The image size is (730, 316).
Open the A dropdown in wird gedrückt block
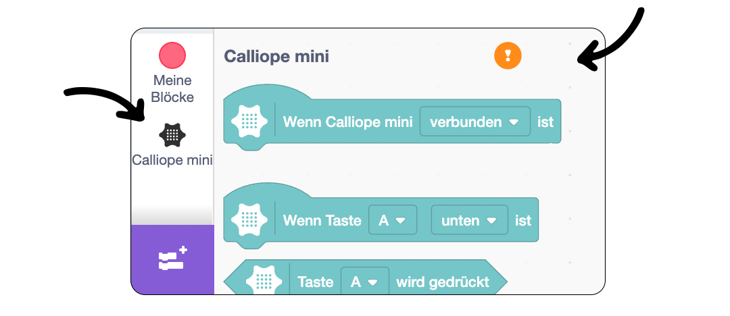click(365, 282)
